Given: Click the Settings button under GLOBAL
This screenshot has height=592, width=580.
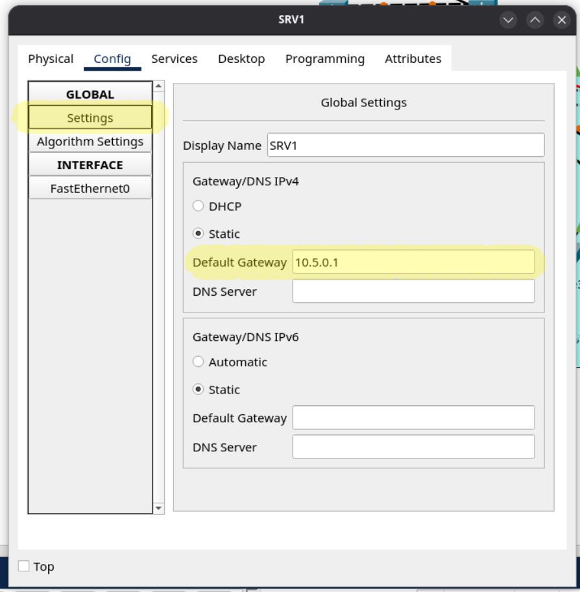Looking at the screenshot, I should pyautogui.click(x=90, y=118).
